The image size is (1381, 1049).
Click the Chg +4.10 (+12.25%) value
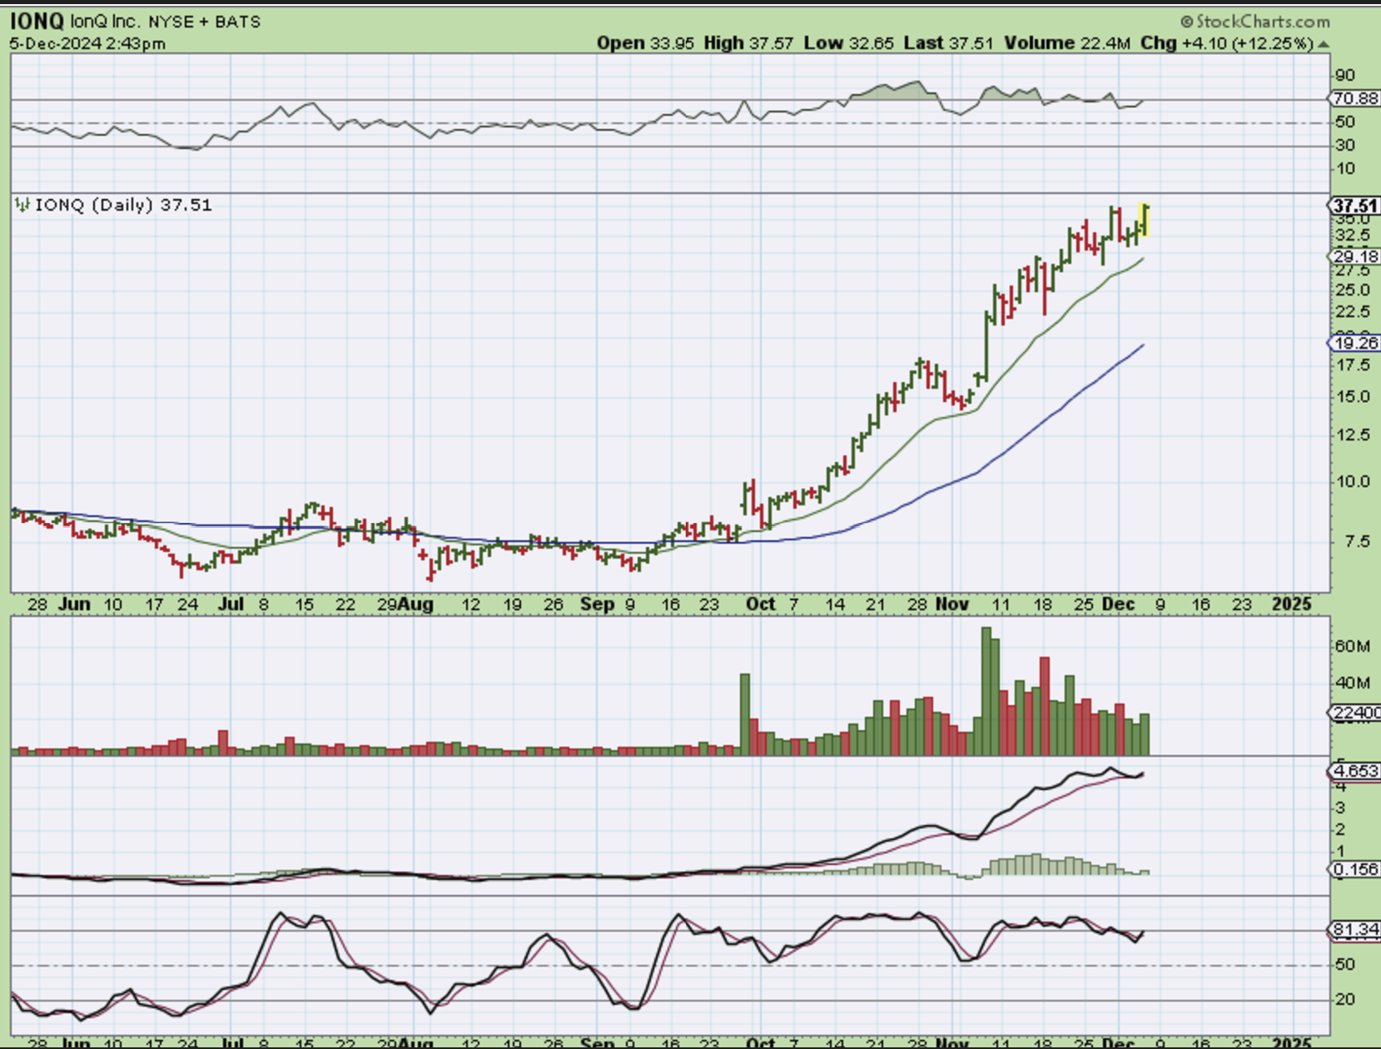pos(1227,43)
